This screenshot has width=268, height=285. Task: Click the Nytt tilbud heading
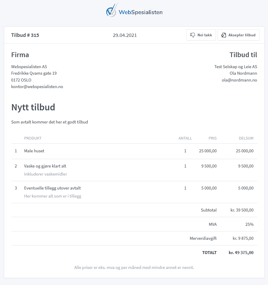tap(33, 107)
